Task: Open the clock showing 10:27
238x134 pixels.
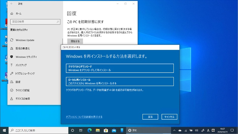Action: point(222,130)
